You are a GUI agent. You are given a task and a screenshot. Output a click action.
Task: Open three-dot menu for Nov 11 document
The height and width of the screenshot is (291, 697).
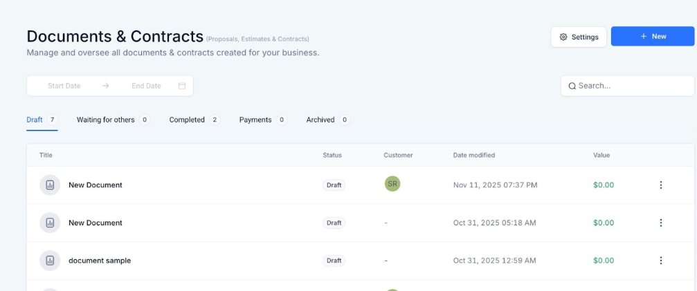660,185
